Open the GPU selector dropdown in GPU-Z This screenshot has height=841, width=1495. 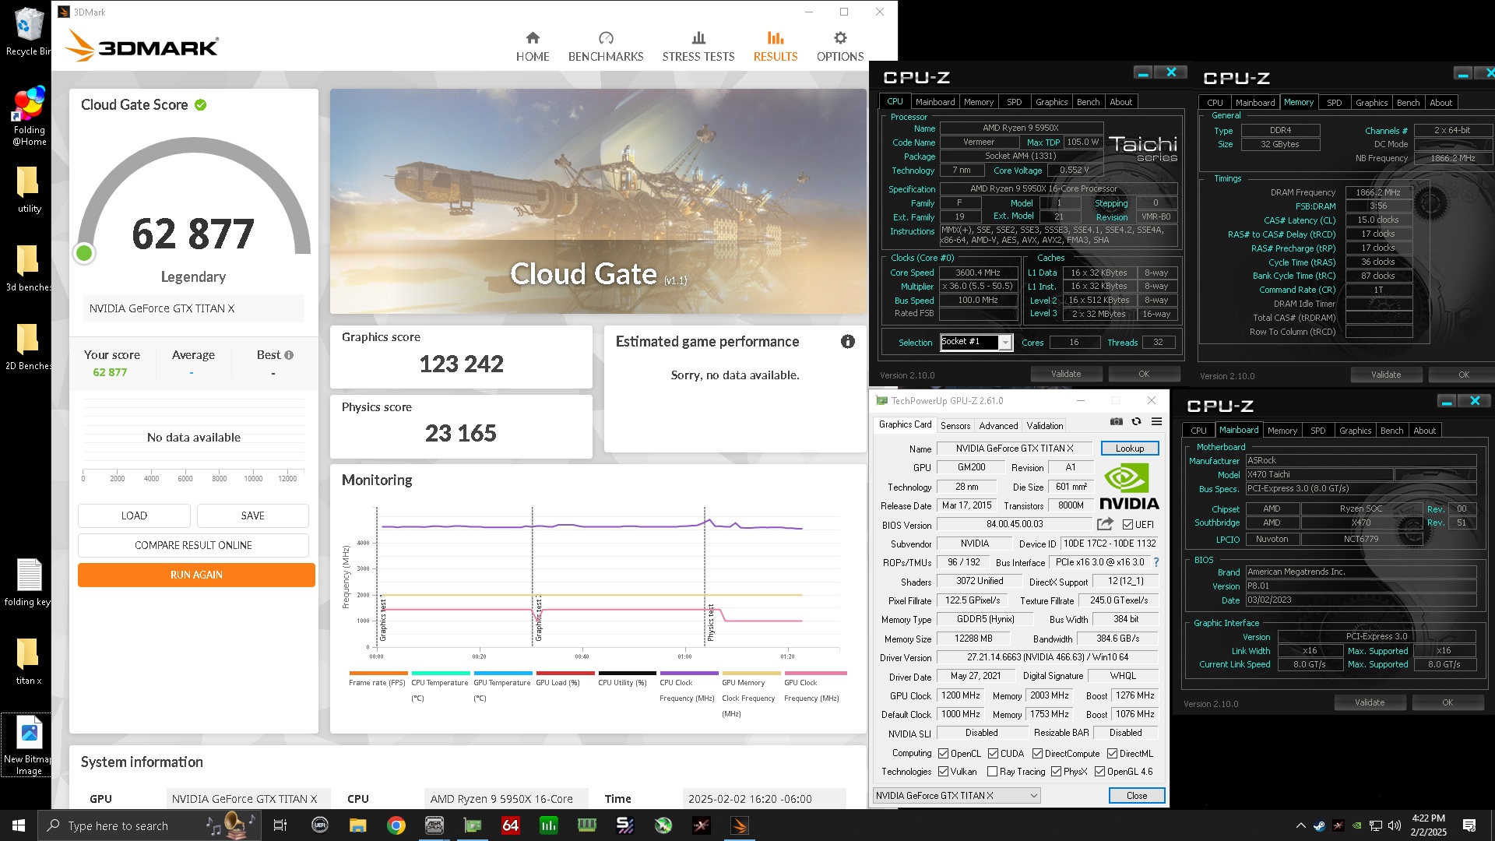957,796
